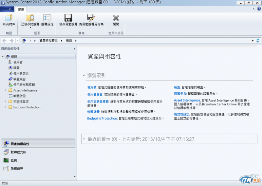
Task: Refresh the view with the refresh icon
Action: coord(258,41)
